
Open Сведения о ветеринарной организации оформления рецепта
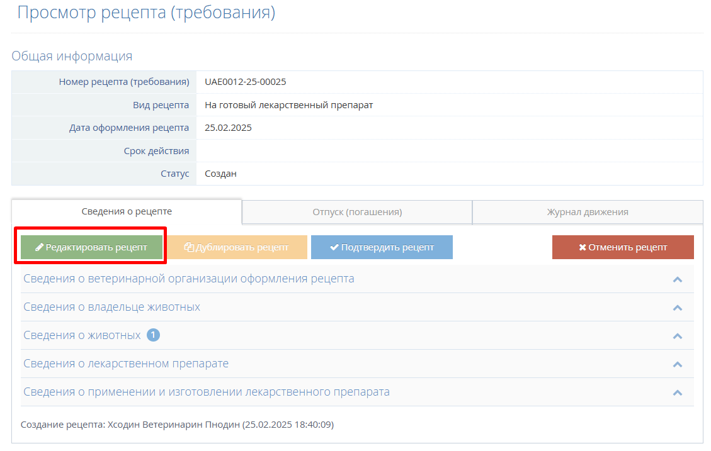click(x=188, y=279)
